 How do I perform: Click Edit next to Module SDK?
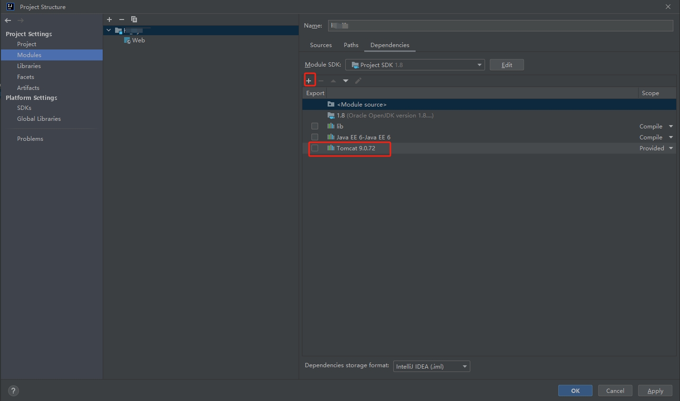tap(506, 65)
